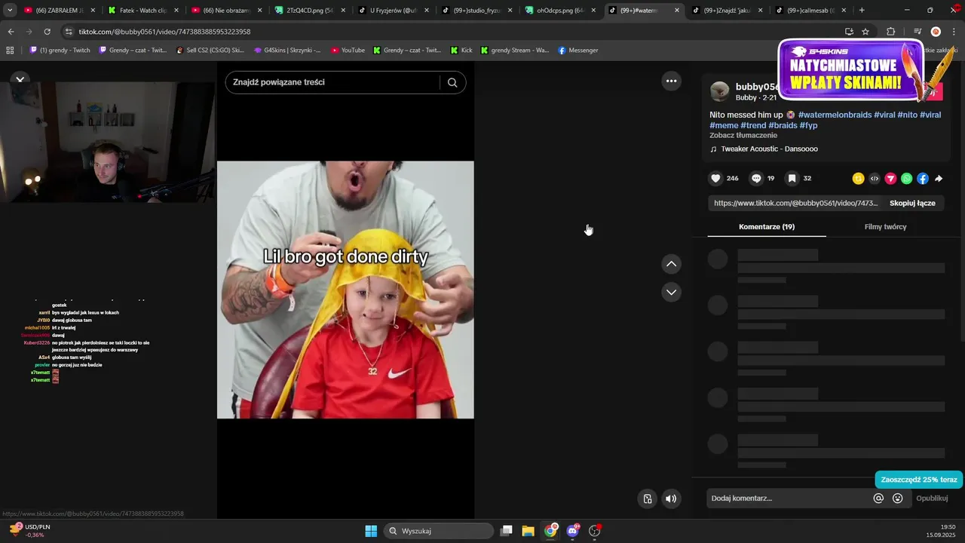This screenshot has width=965, height=543.
Task: Open comments via speech bubble icon
Action: click(756, 179)
